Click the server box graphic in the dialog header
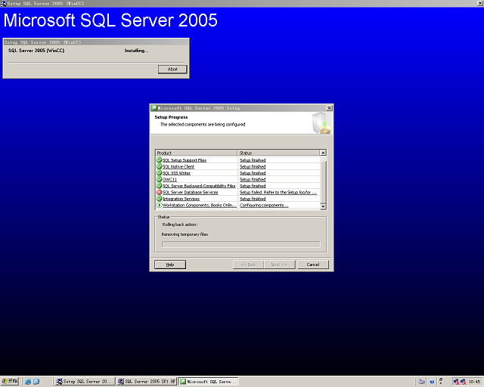Screen dimensions: 484x387 (x=321, y=123)
